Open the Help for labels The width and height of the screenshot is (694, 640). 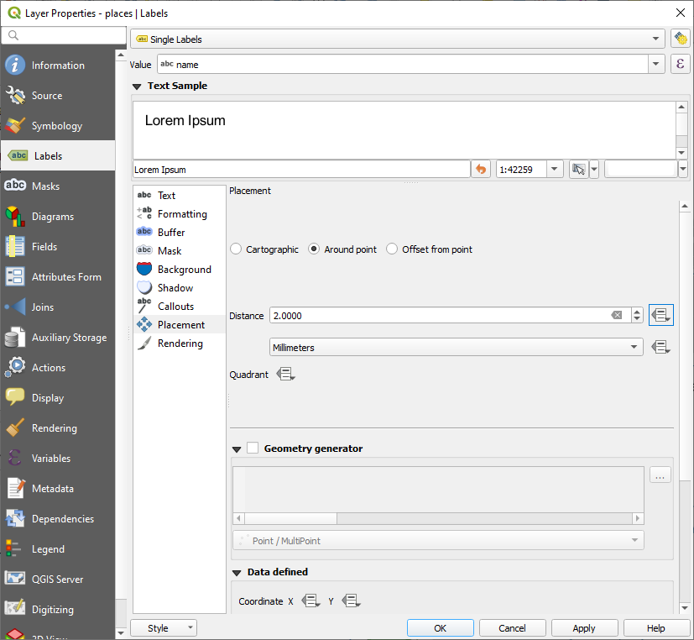(x=656, y=627)
